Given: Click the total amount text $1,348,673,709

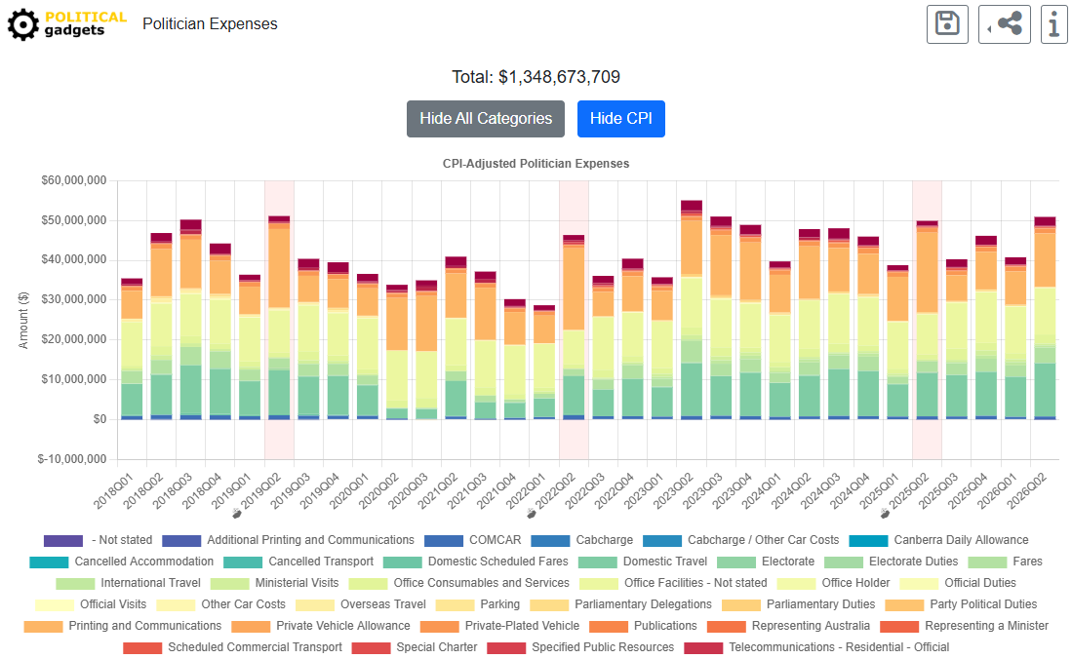Looking at the screenshot, I should 559,77.
